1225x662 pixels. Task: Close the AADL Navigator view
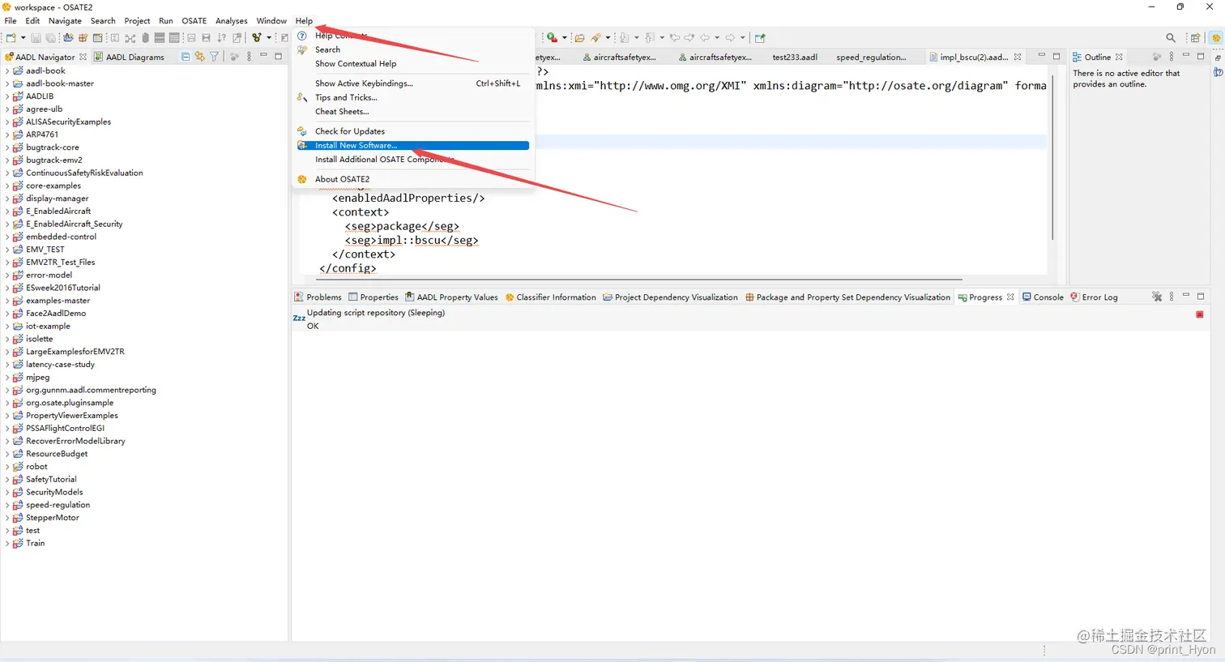coord(83,57)
